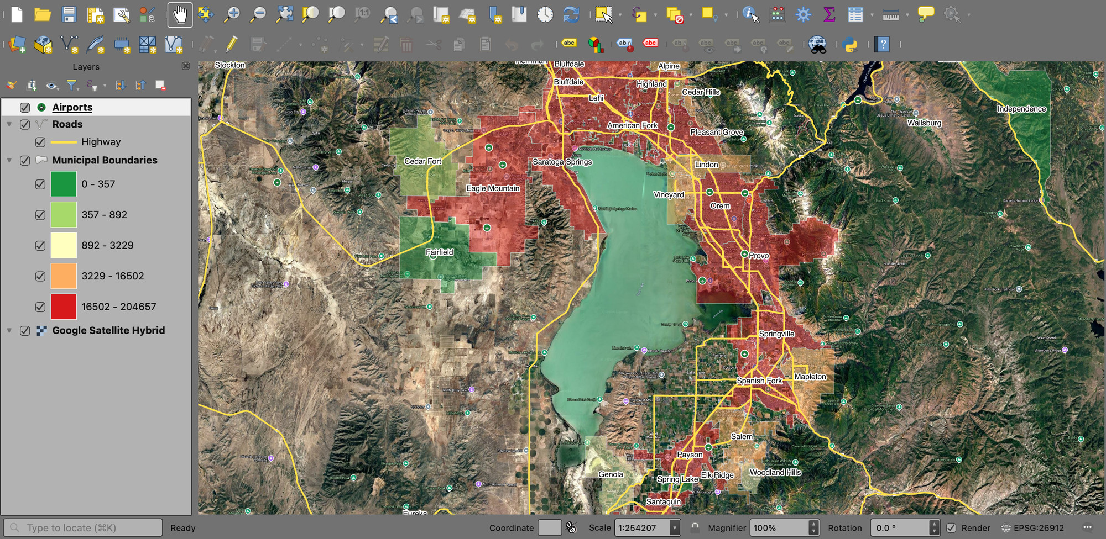
Task: Activate the Zoom Out magnifier
Action: pyautogui.click(x=258, y=14)
